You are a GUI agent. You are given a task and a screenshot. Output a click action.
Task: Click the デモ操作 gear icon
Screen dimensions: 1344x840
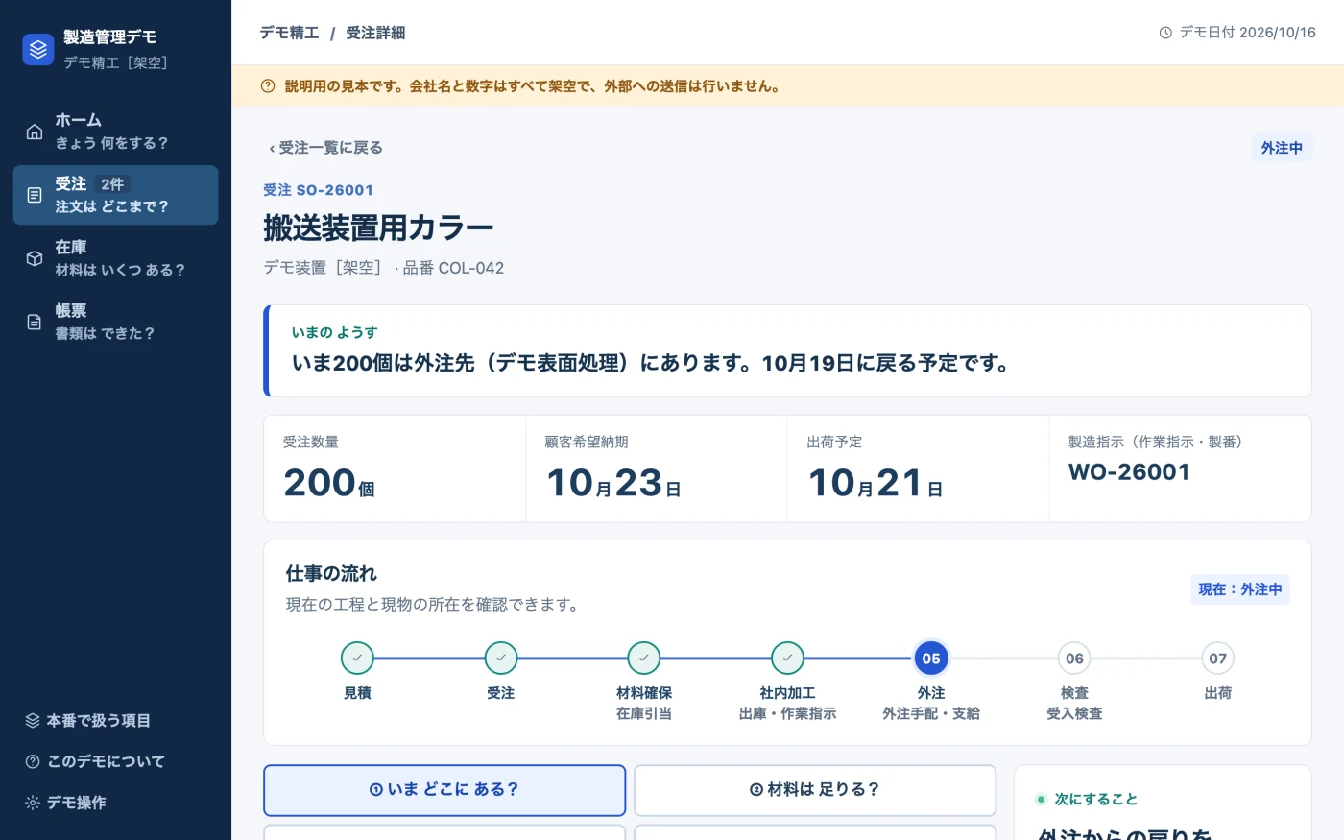pyautogui.click(x=33, y=803)
